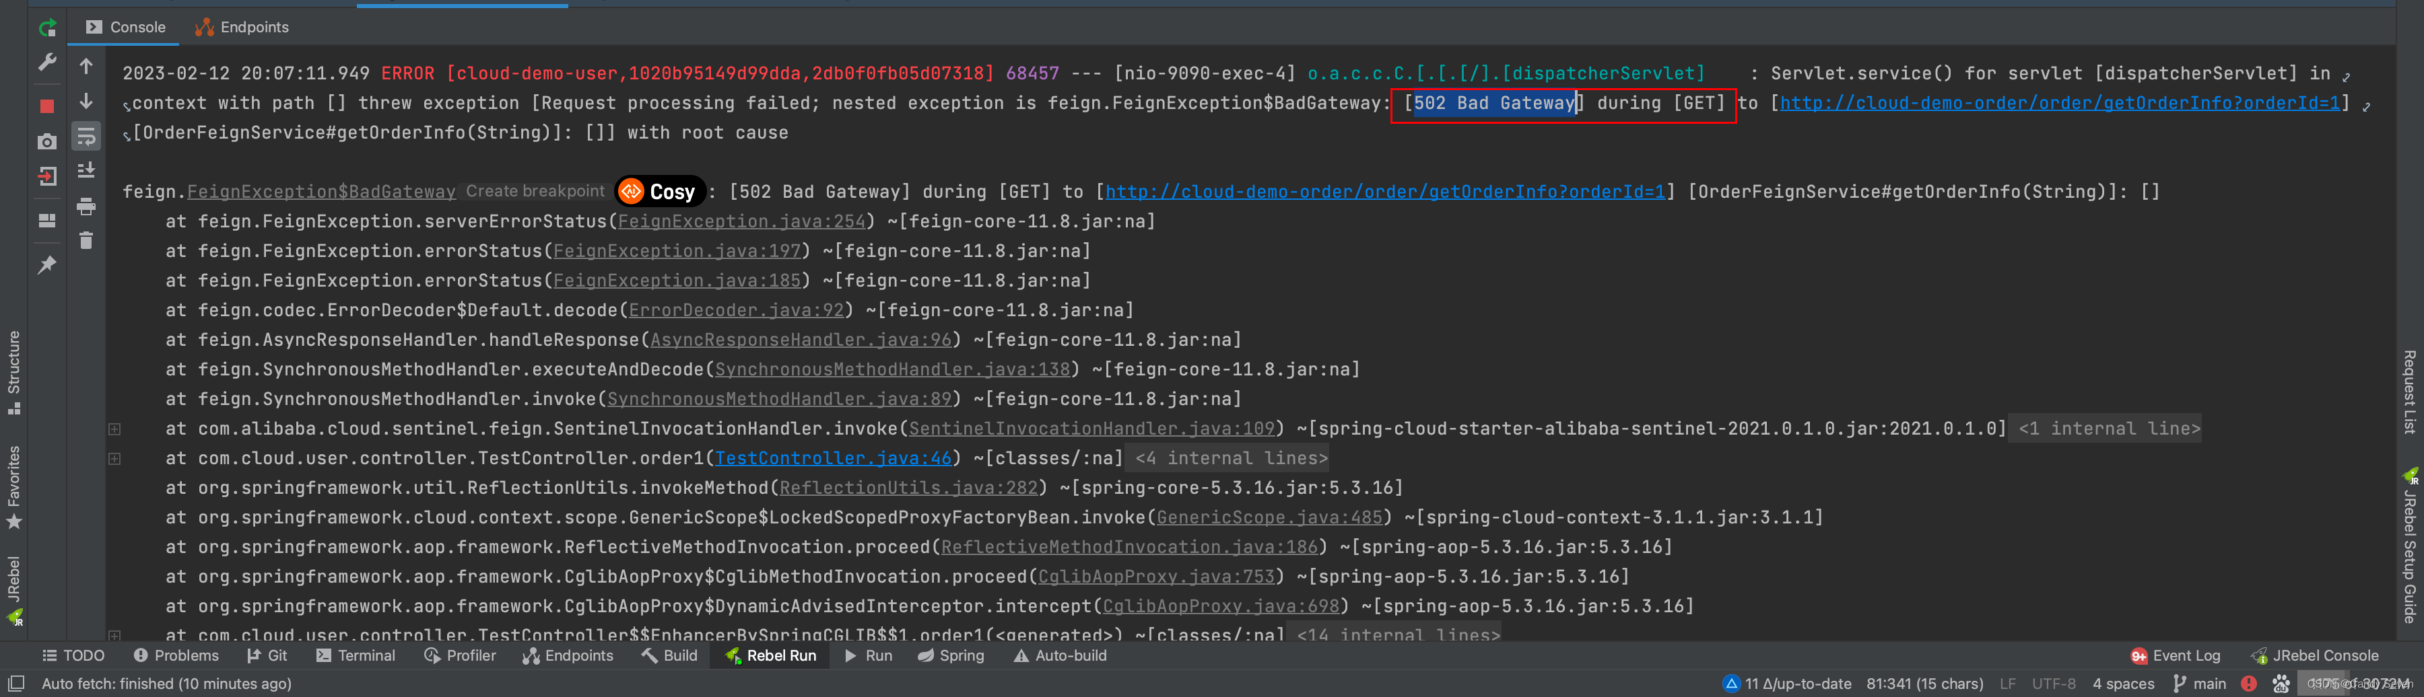Open ErrorDecoder.java:92 link
This screenshot has height=697, width=2424.
click(x=736, y=310)
